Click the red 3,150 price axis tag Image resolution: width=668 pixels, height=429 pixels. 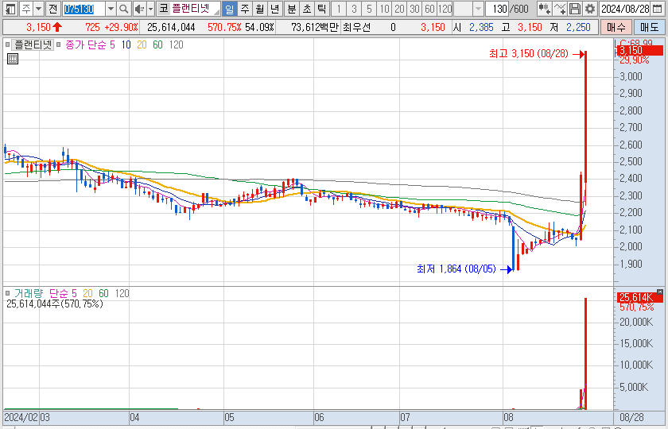(640, 50)
